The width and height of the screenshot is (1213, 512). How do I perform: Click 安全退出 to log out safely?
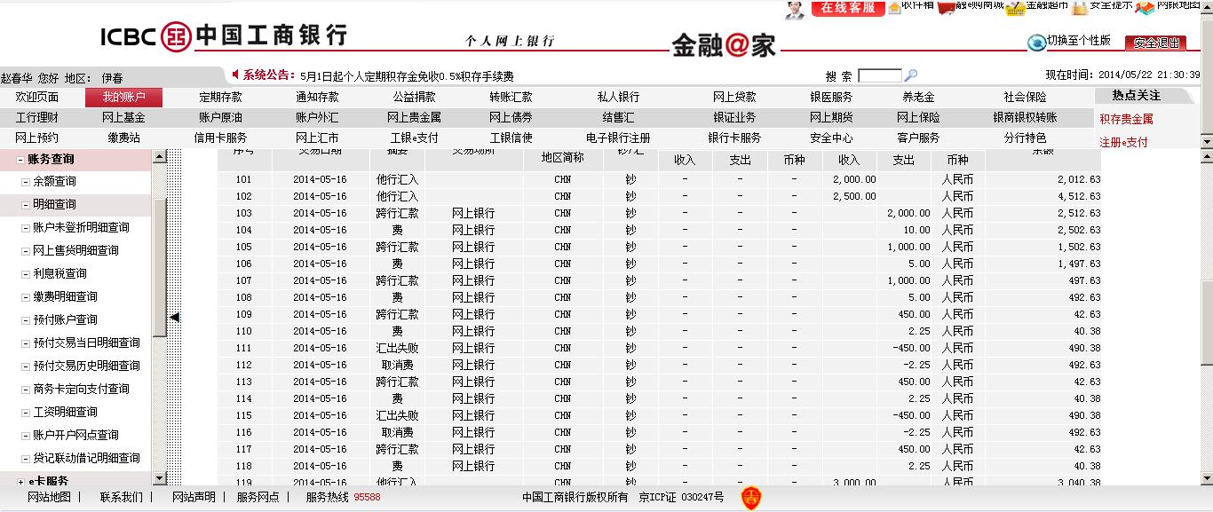(1155, 43)
